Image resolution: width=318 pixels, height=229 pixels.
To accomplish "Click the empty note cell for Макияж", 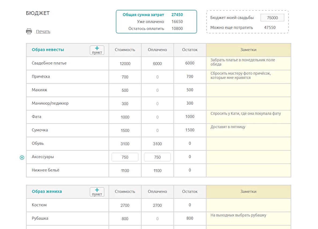I will [249, 90].
